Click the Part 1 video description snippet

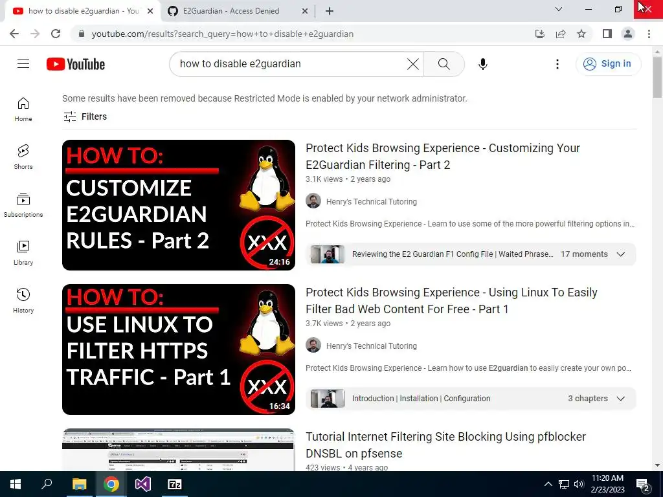point(469,368)
